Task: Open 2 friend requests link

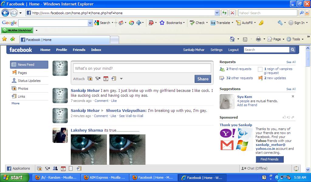Action: pyautogui.click(x=239, y=69)
